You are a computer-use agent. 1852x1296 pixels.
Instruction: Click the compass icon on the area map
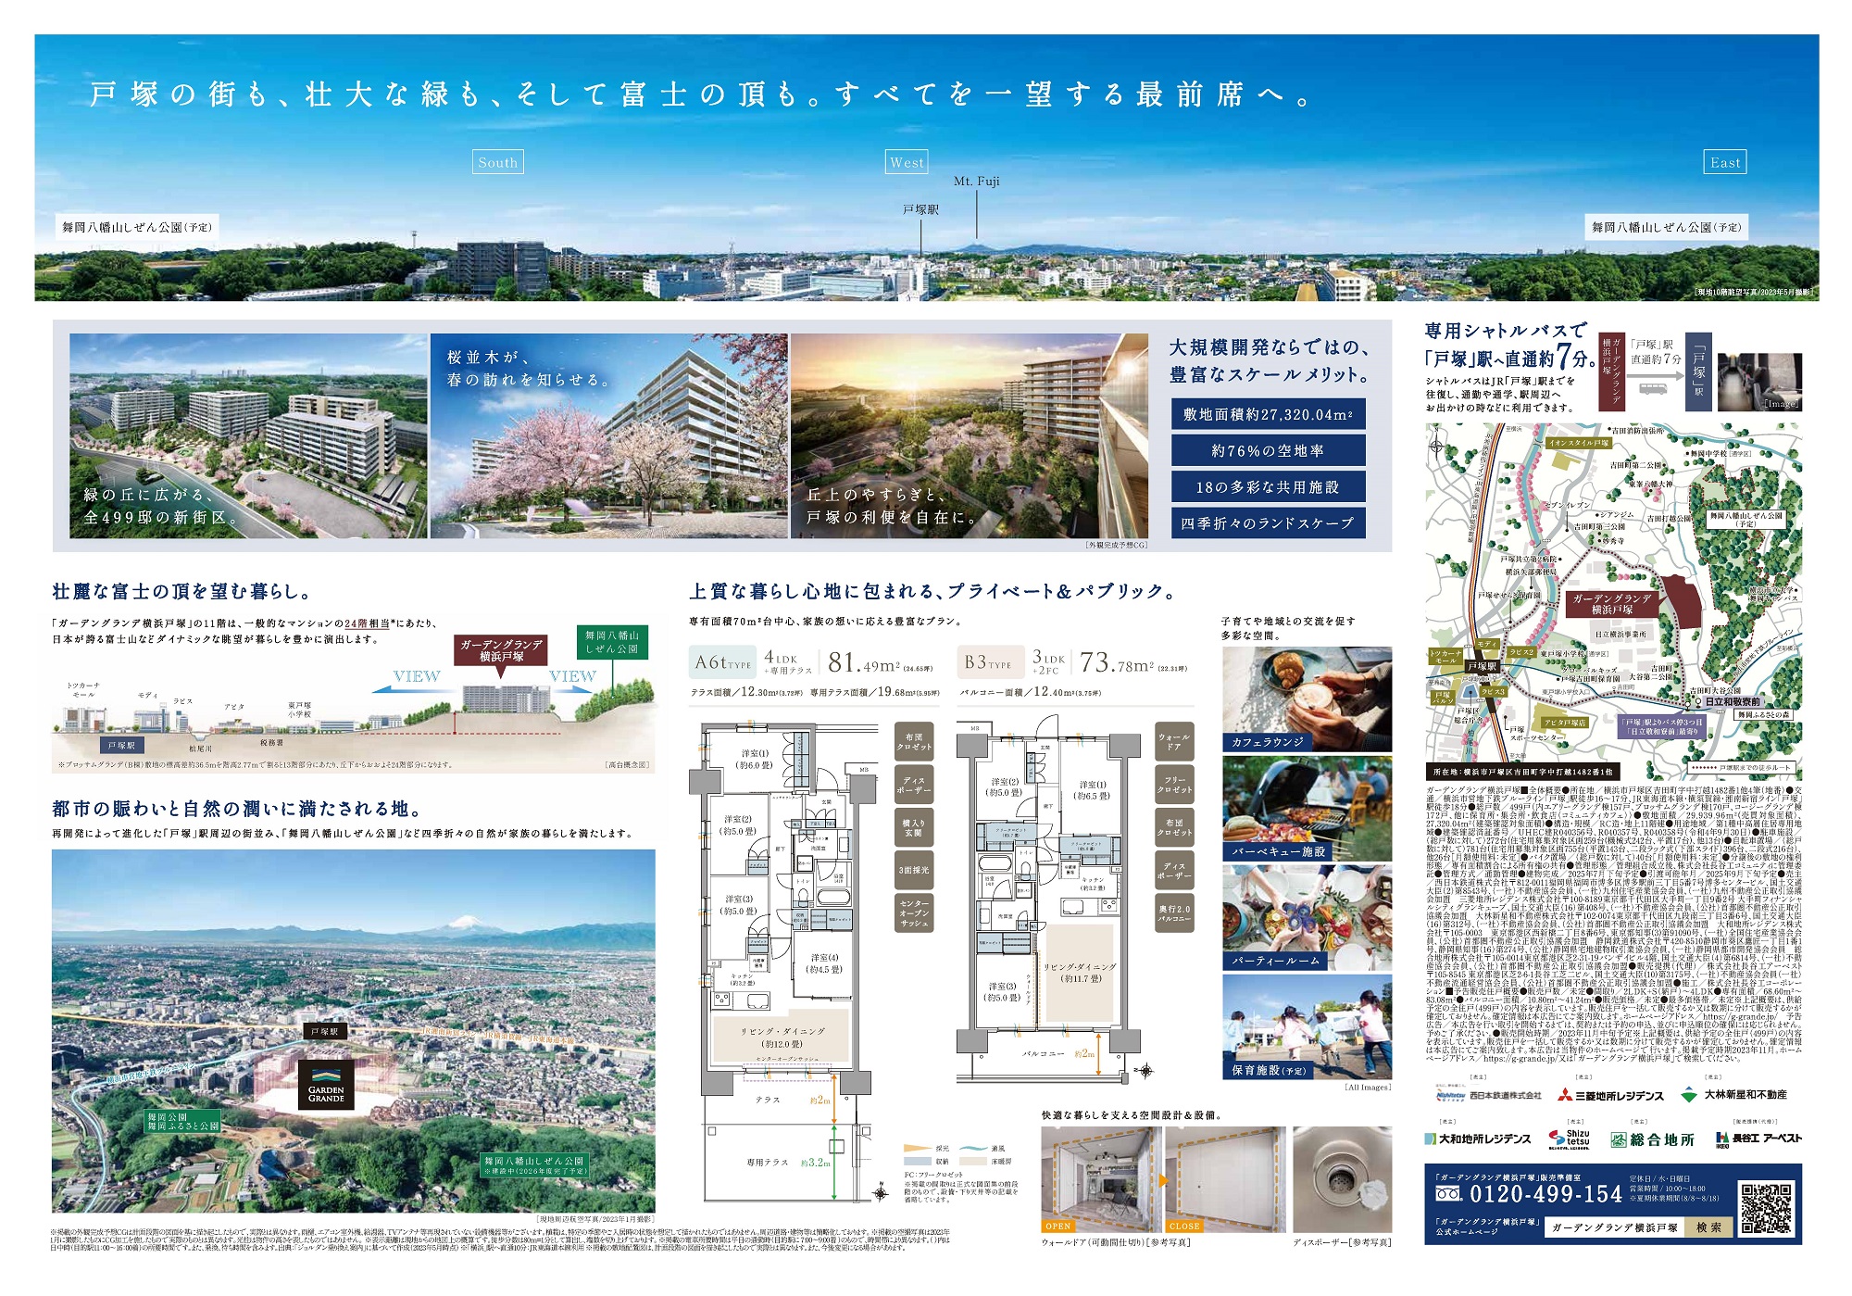[1437, 446]
